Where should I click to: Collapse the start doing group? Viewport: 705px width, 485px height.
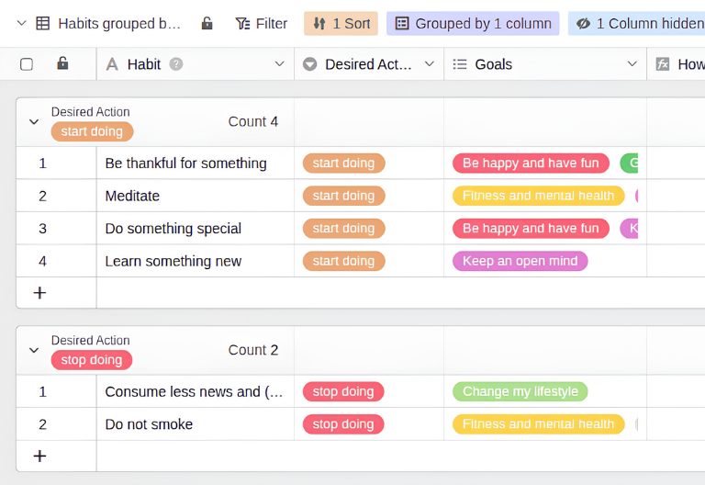(x=34, y=122)
